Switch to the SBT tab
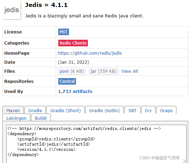 [132, 110]
